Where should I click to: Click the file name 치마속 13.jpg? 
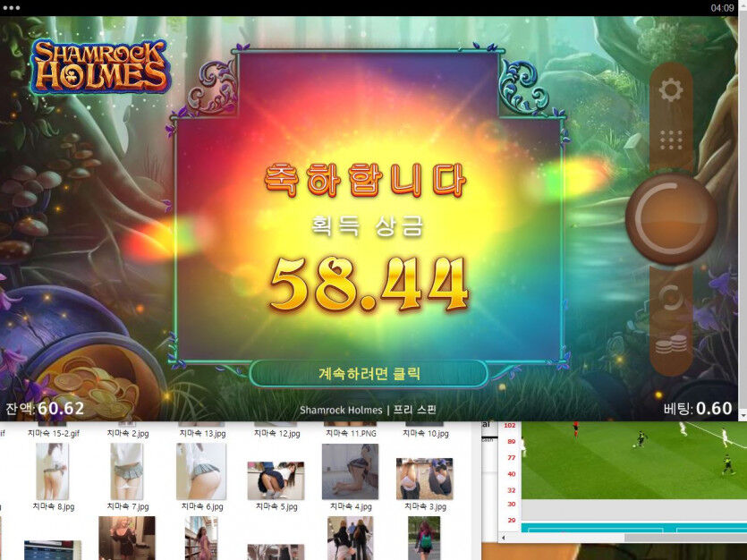202,433
